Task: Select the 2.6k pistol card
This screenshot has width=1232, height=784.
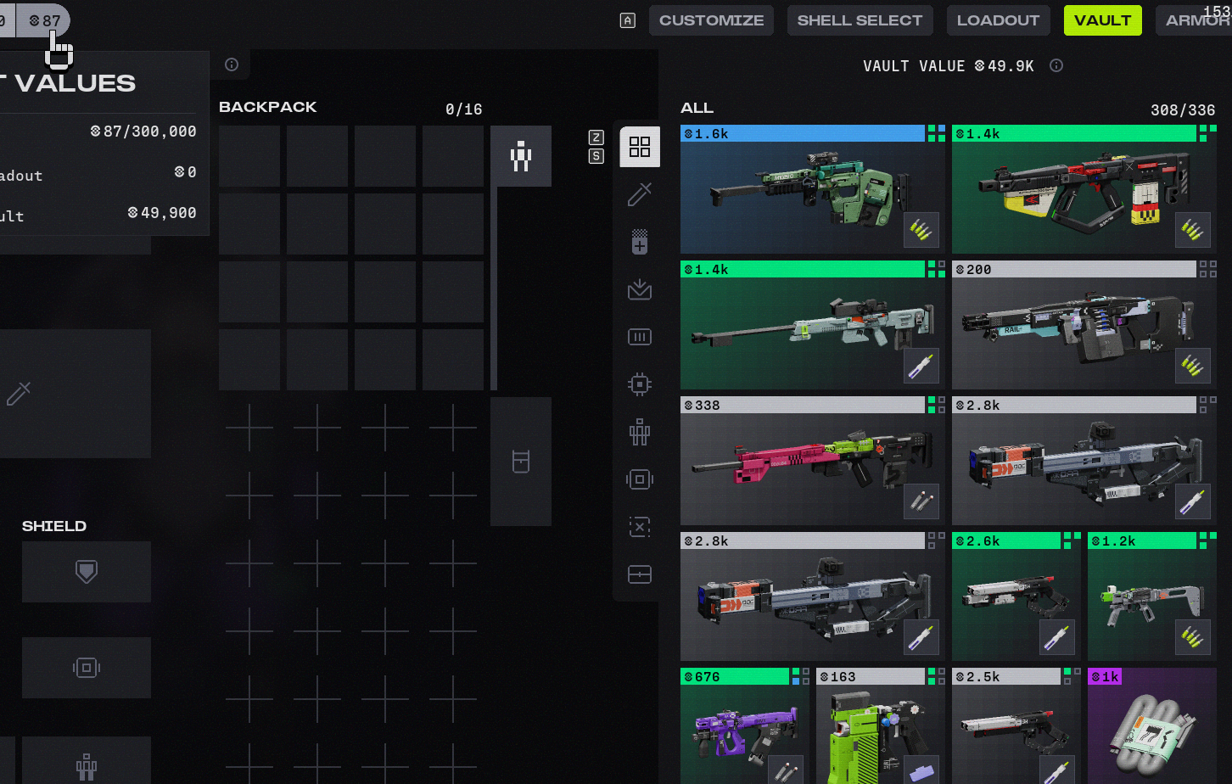Action: [1016, 596]
